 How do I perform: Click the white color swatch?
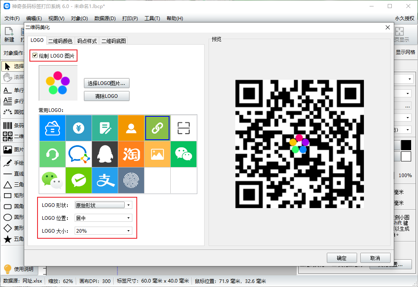(x=406, y=157)
